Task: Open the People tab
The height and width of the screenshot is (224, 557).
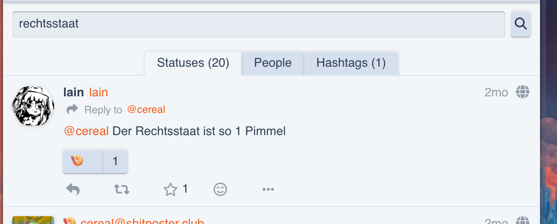Action: click(273, 63)
